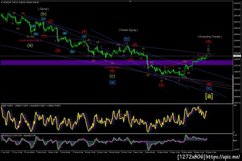Click the orange (v)~Ext wave label
242x161 pixels.
click(x=30, y=37)
